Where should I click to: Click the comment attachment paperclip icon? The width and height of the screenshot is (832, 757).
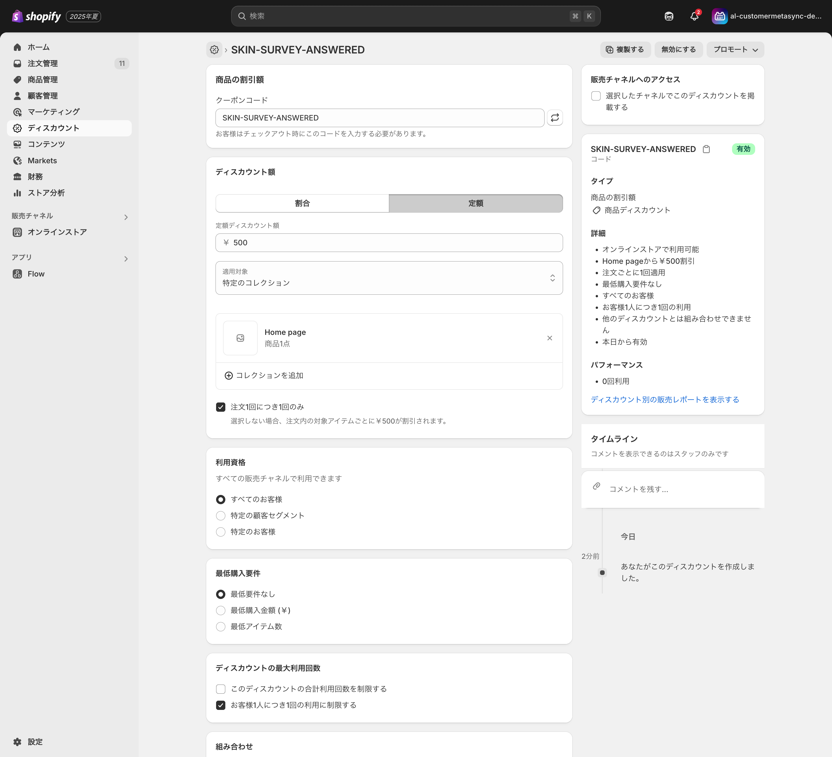(596, 486)
